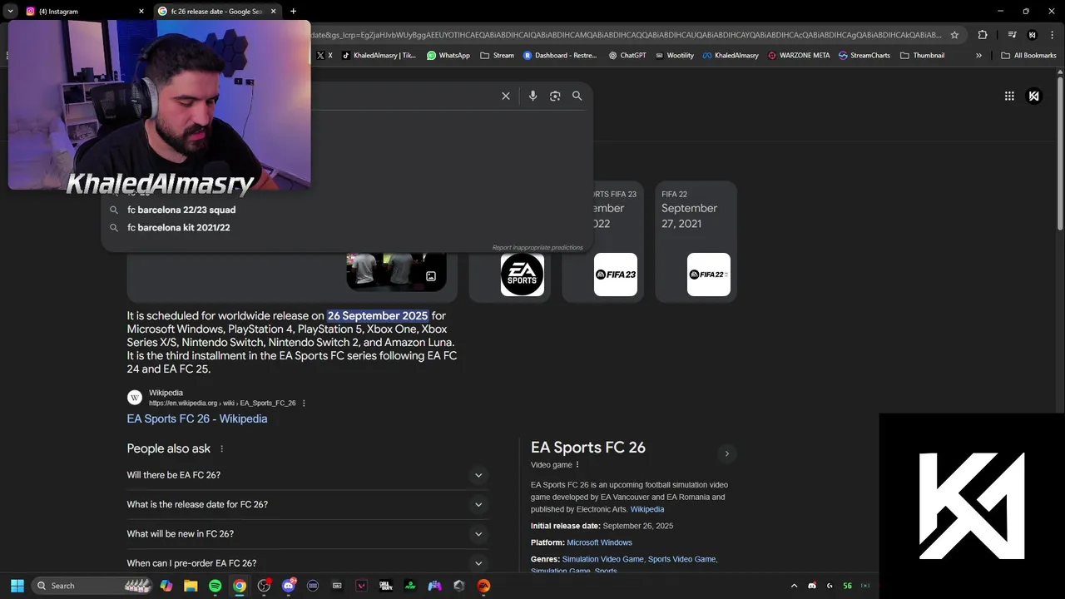
Task: Start a voice search with the microphone
Action: [533, 96]
